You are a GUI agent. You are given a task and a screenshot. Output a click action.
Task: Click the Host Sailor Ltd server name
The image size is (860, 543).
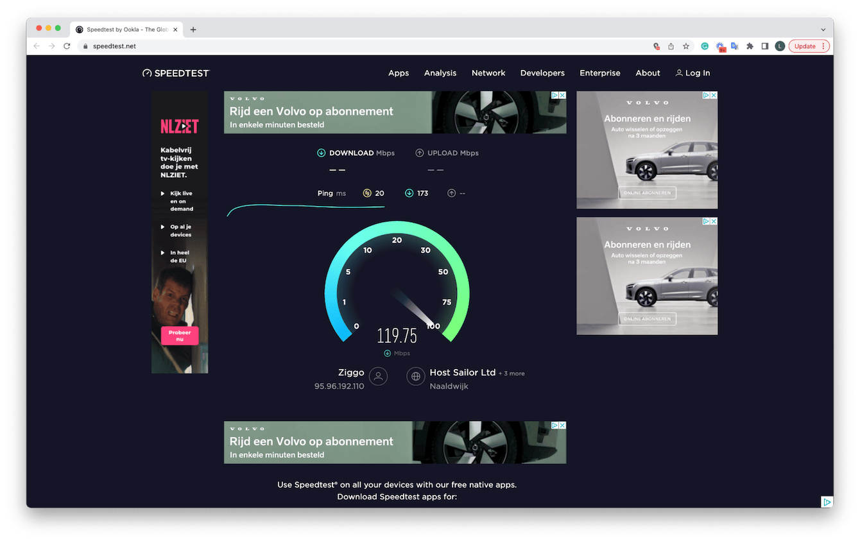click(x=463, y=372)
